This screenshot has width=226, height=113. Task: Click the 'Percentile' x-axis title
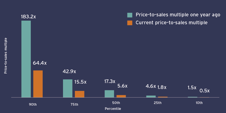pyautogui.click(x=113, y=109)
